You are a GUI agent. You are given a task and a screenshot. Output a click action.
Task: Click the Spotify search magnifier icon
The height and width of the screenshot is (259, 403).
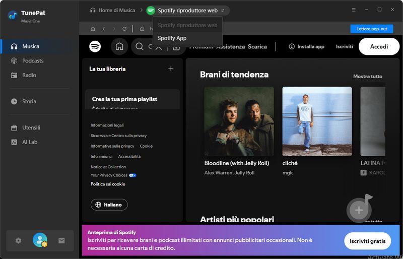point(140,46)
